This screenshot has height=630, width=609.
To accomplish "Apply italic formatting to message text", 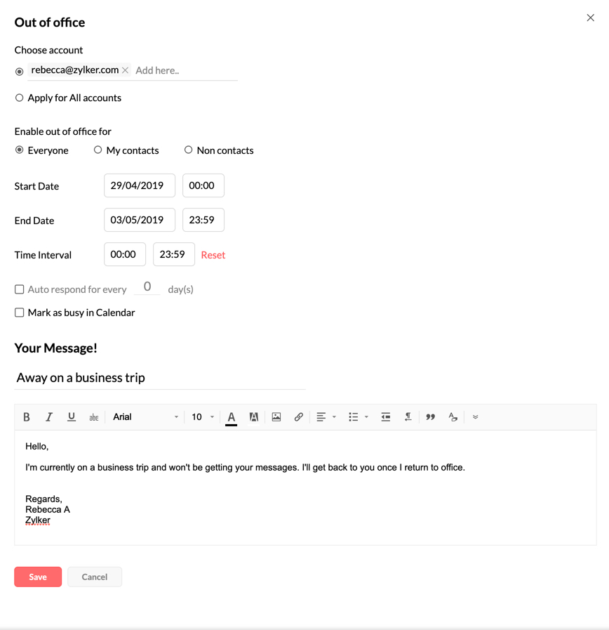I will (x=49, y=417).
